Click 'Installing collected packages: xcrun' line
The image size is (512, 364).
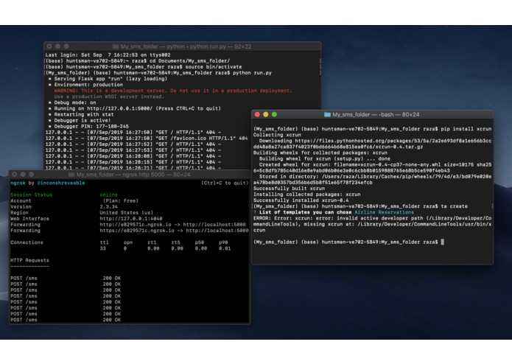coord(307,195)
